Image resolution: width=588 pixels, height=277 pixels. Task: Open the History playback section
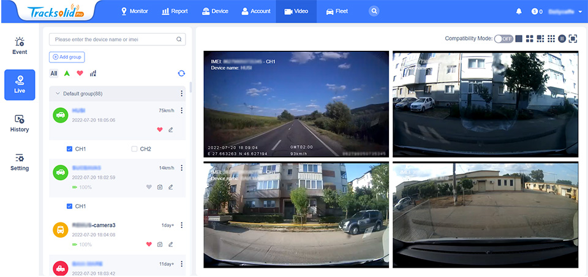pos(20,124)
